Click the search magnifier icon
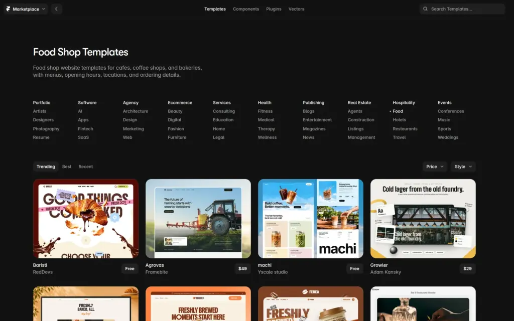 click(425, 9)
